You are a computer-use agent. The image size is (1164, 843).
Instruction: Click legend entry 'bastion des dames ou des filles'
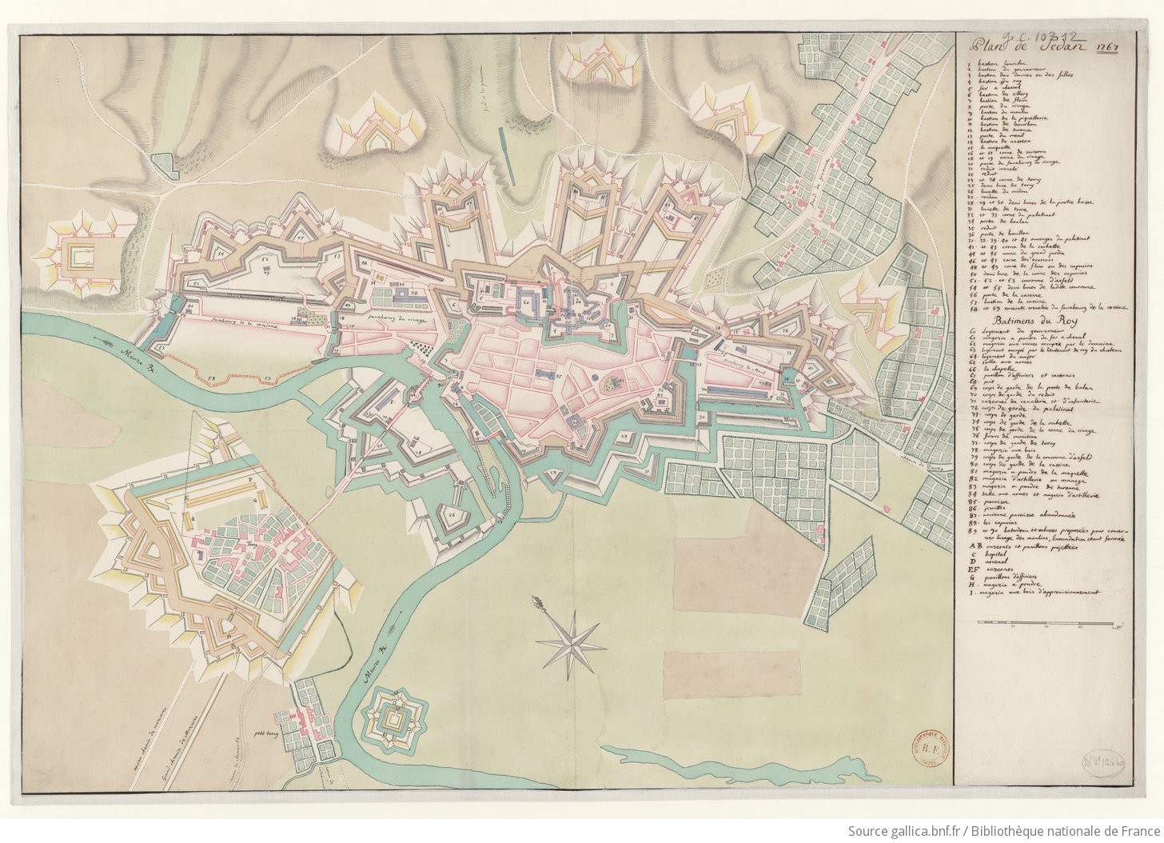coord(1025,75)
